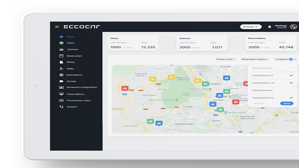Open Subscriptions menu item
Image resolution: width=299 pixels, height=168 pixels.
[x=76, y=94]
